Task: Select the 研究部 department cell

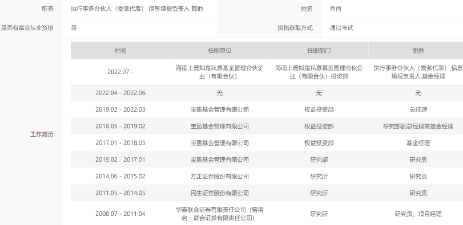Action: [x=319, y=159]
